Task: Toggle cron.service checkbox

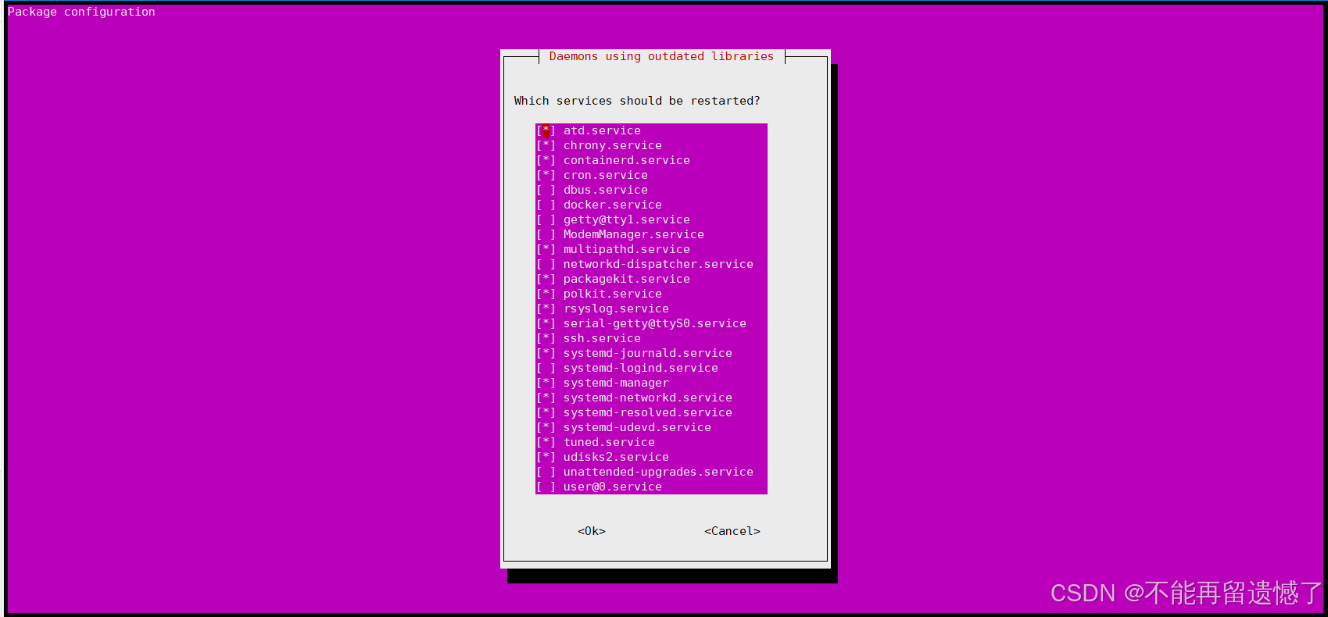Action: click(546, 175)
